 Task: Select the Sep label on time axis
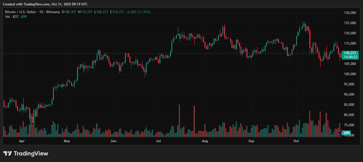click(251, 141)
